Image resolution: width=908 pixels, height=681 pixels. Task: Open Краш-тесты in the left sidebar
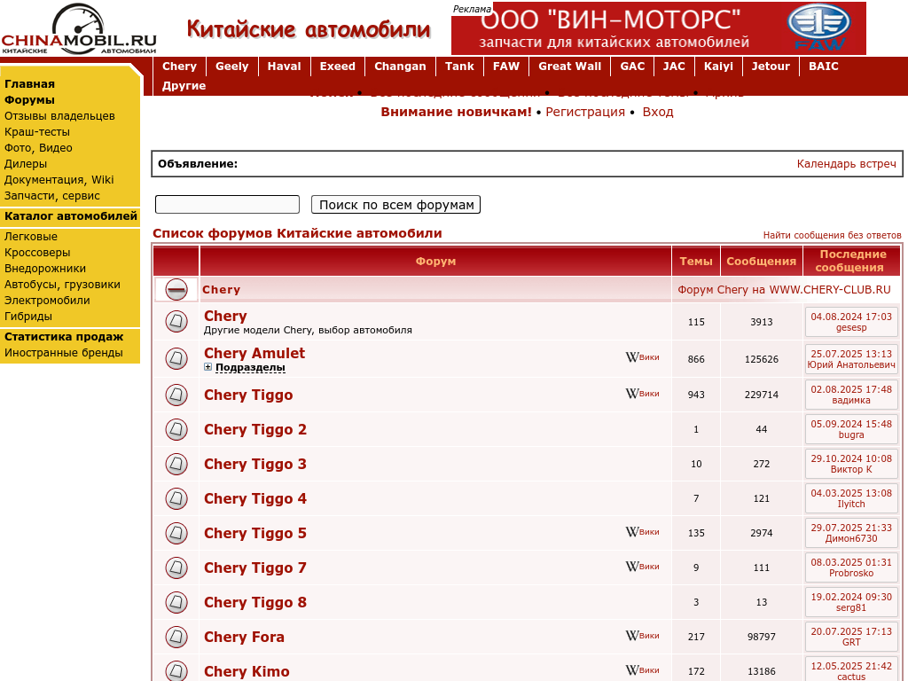coord(37,132)
